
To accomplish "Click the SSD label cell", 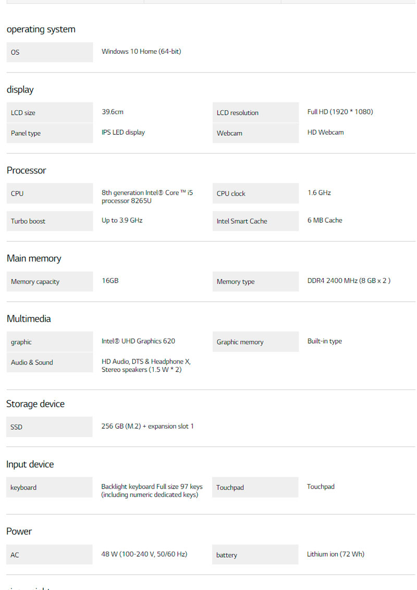I will click(49, 427).
